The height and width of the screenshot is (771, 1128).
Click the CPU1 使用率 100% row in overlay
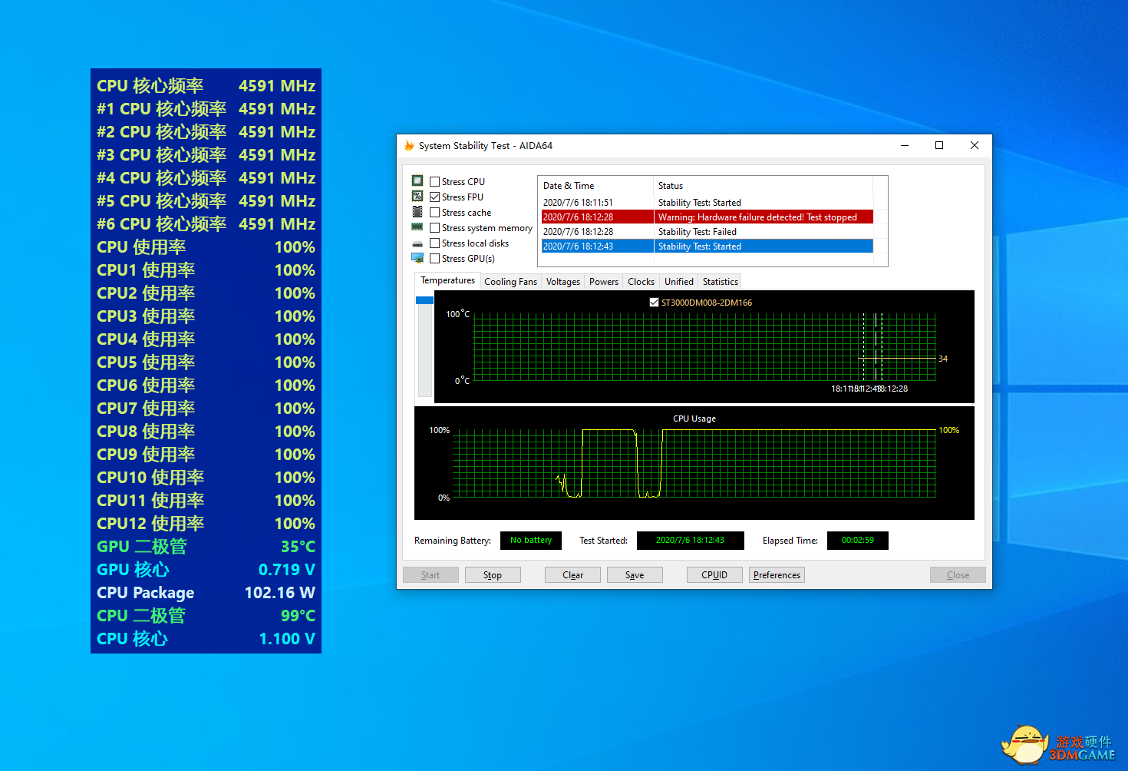click(206, 270)
